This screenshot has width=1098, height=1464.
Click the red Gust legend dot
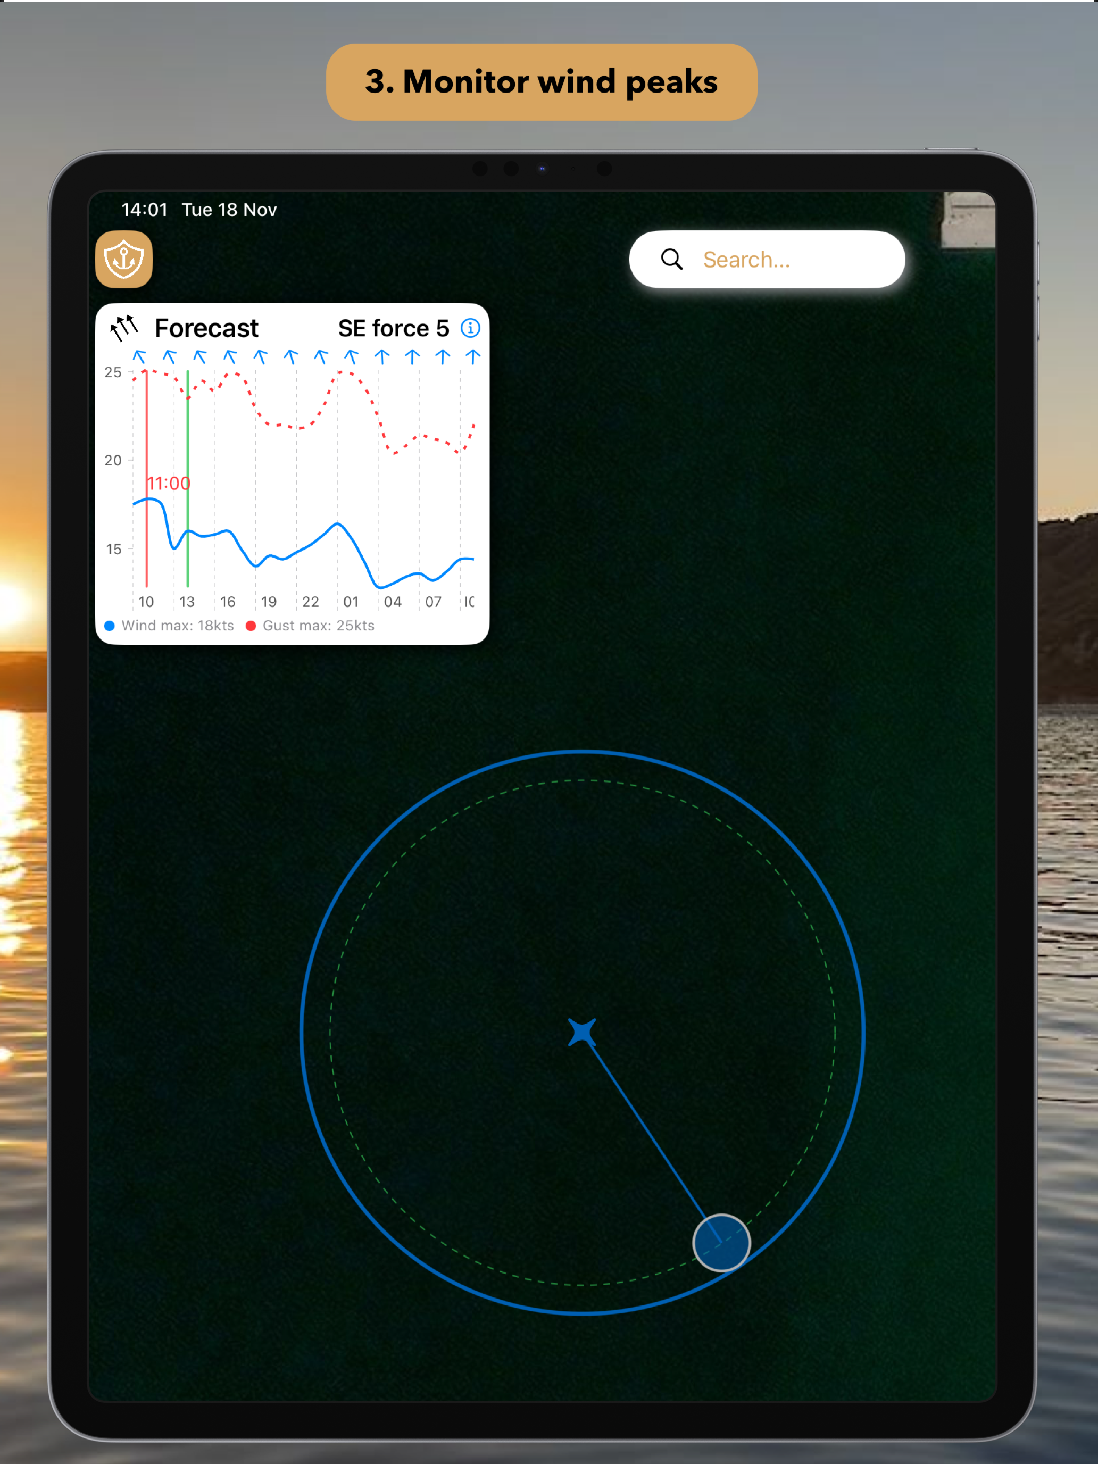tap(251, 626)
